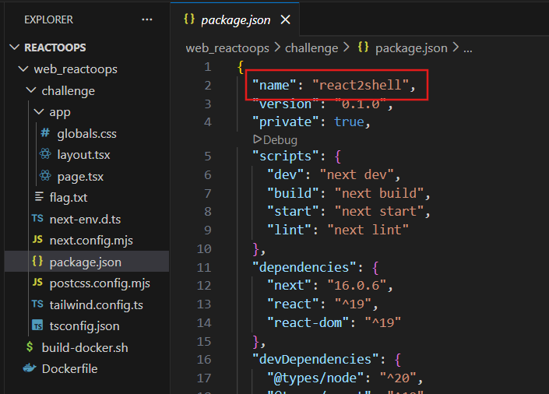The image size is (549, 394).
Task: Collapse the REACTOOPS root folder
Action: tap(14, 47)
